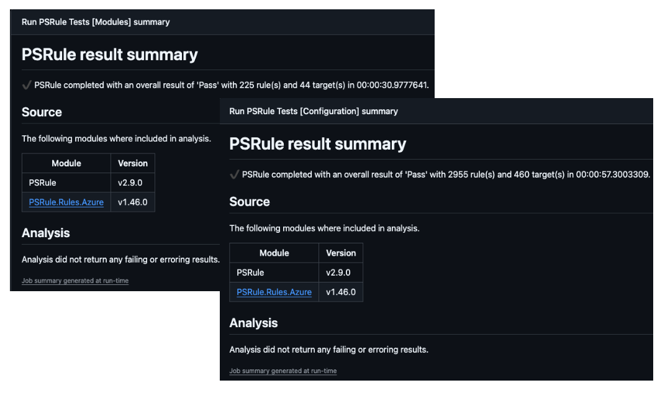
Task: Click the PSRule version v2.9.0 cell in Configuration table
Action: (x=338, y=272)
